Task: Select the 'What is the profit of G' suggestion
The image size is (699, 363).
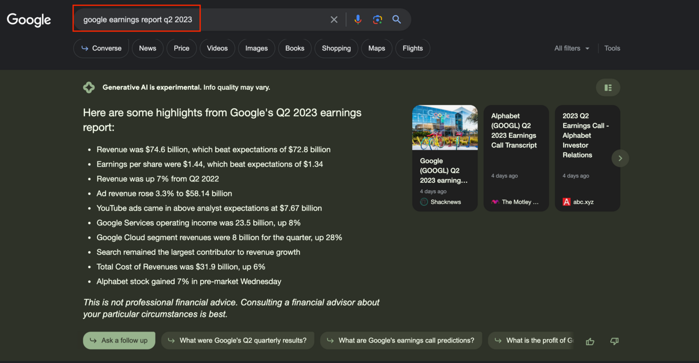Action: point(531,340)
